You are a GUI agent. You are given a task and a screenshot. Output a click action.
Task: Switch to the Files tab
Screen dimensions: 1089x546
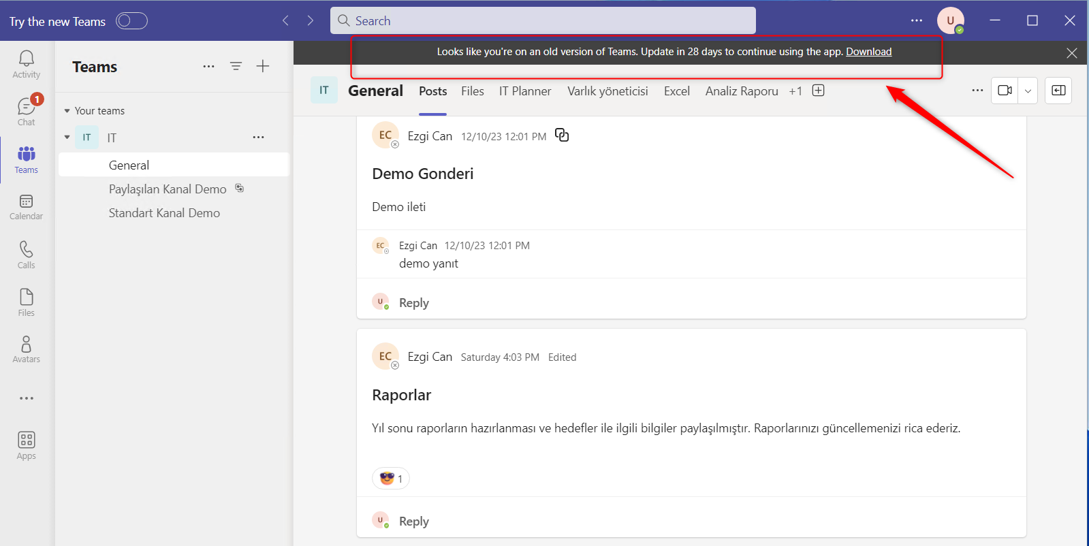point(472,91)
